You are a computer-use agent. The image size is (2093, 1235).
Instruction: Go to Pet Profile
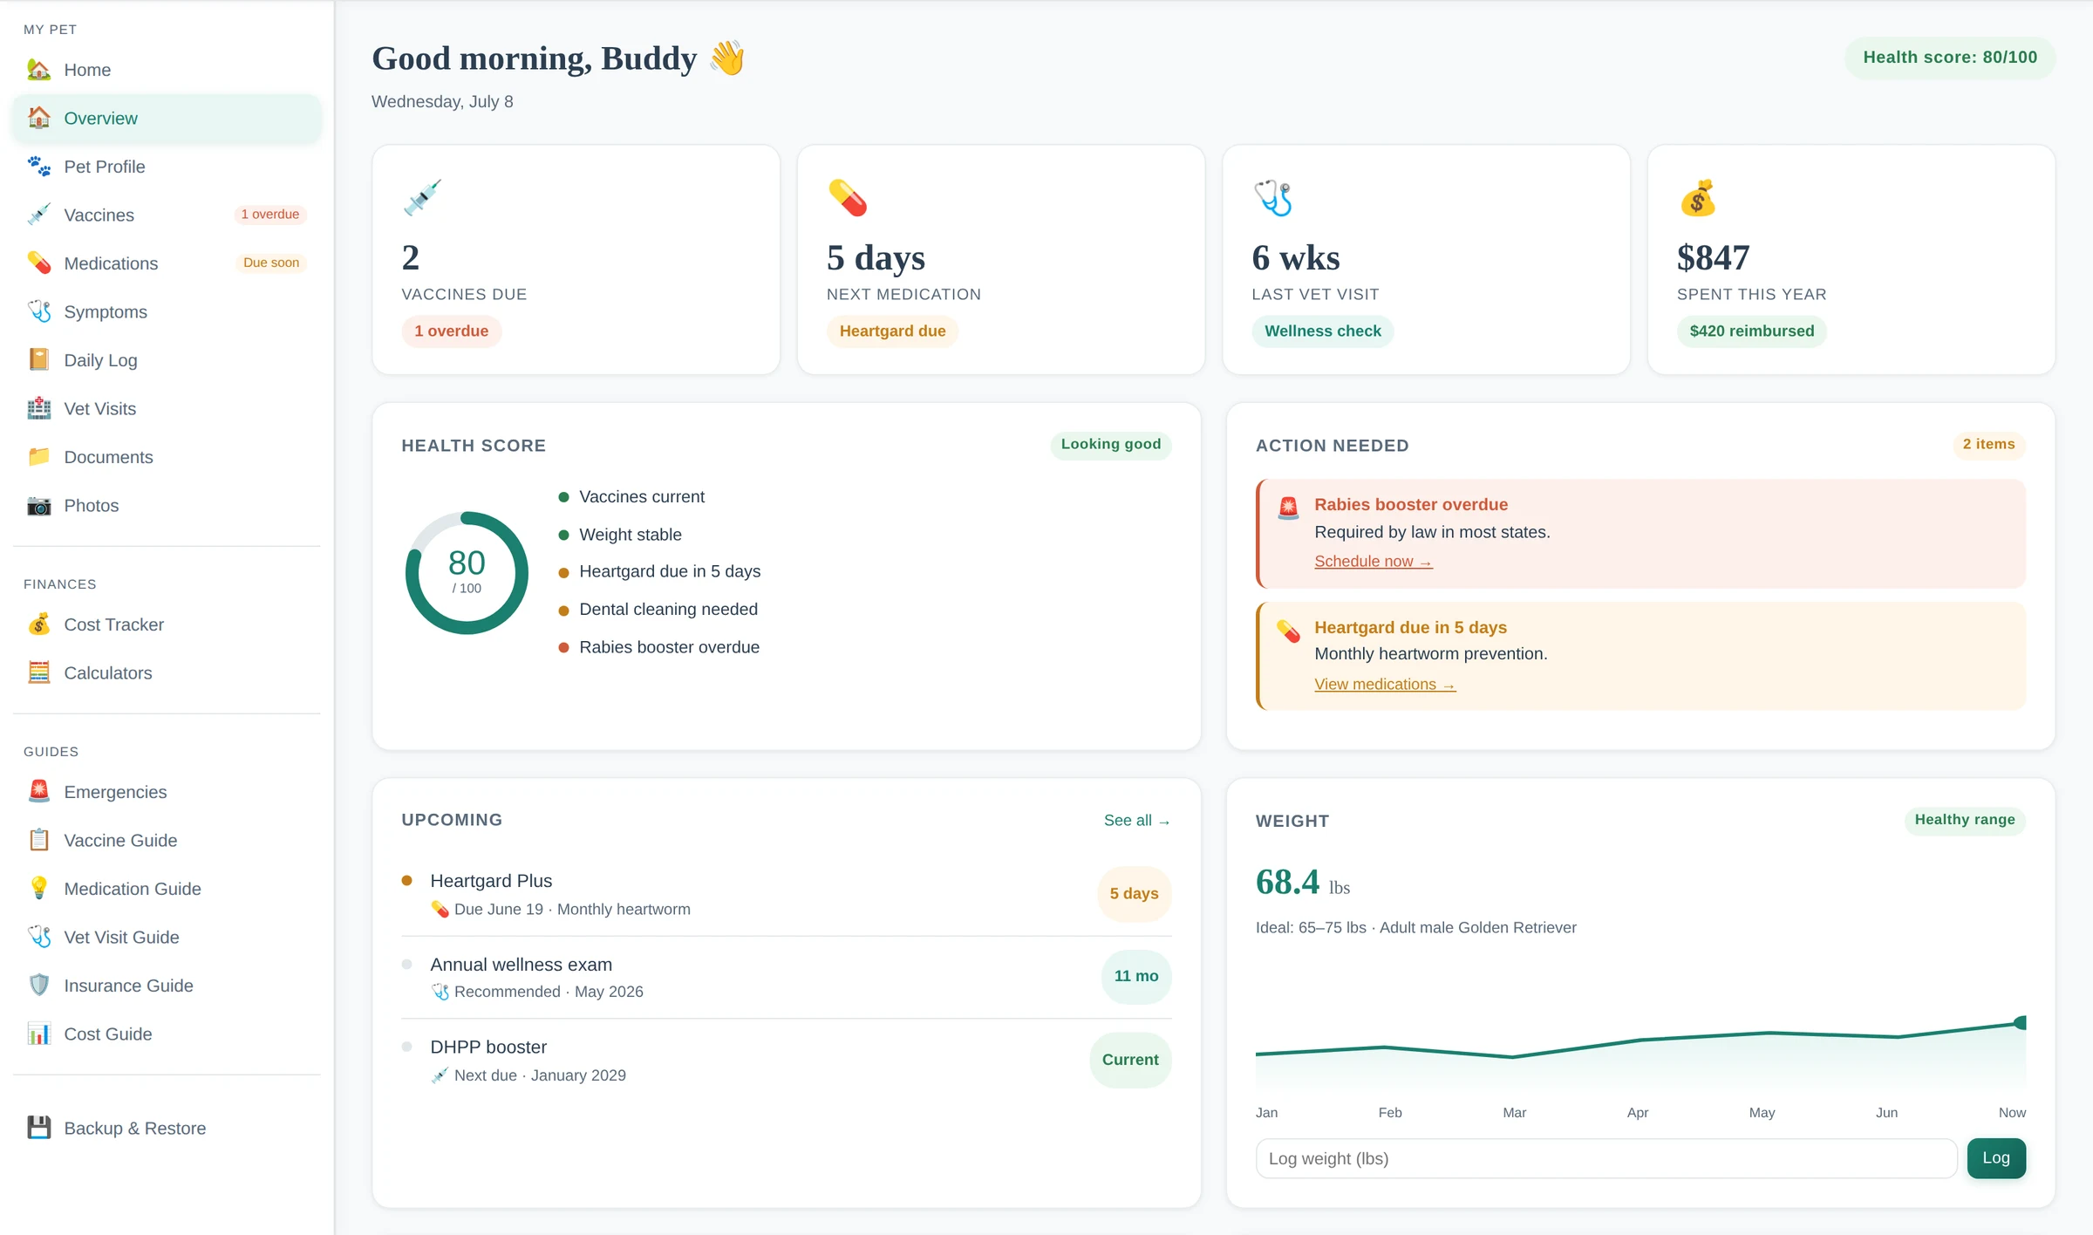167,167
